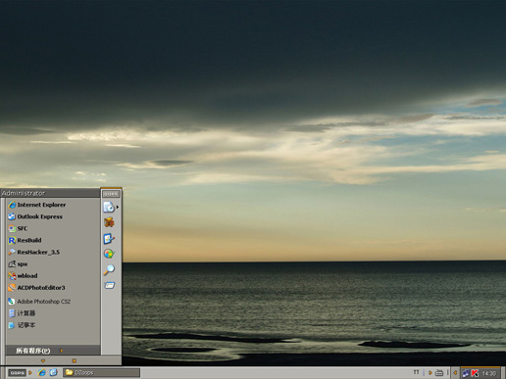Click the Administrator user name header
The width and height of the screenshot is (506, 379).
(24, 193)
